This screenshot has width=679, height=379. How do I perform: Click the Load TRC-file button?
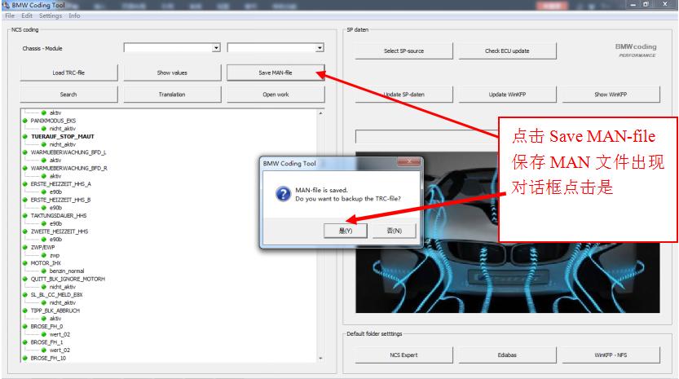68,73
